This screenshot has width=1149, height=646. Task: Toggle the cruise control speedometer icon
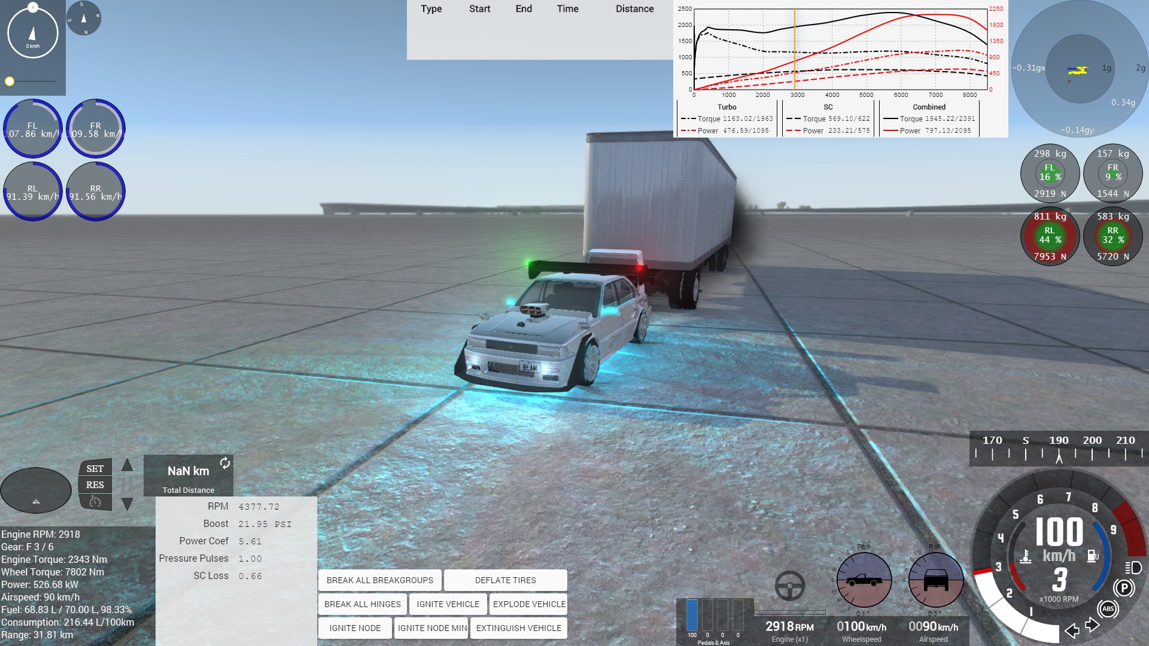[95, 502]
